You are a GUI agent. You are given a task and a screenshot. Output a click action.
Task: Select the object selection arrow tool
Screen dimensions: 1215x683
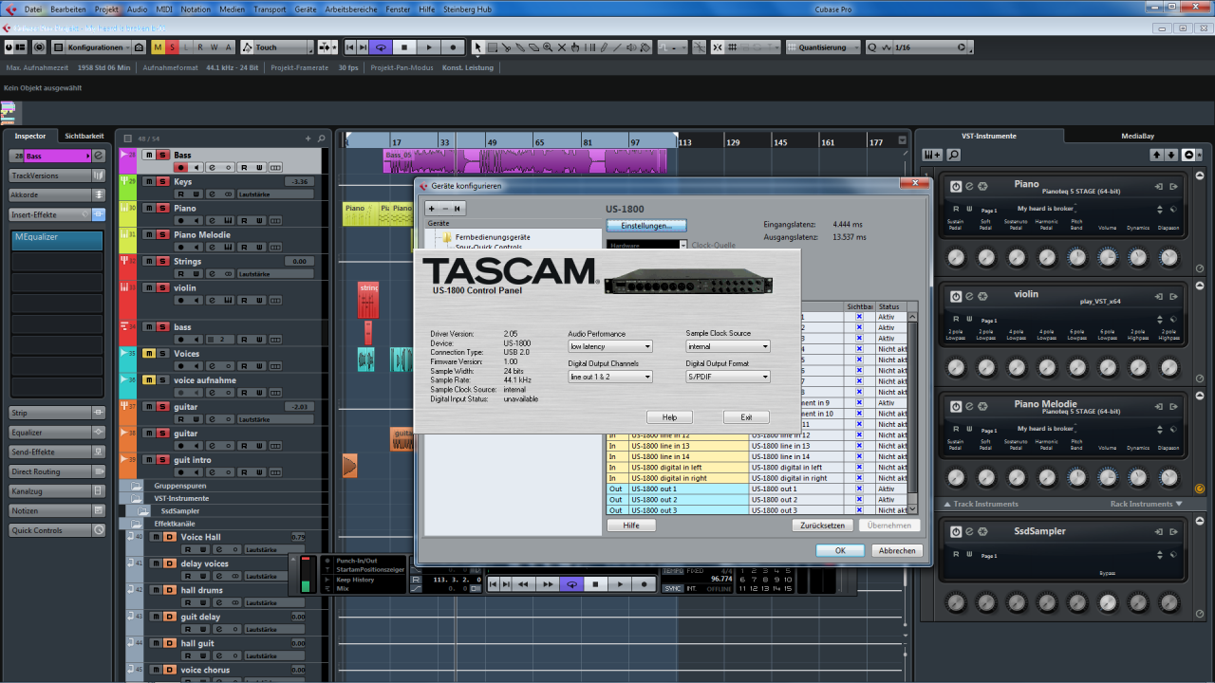(477, 47)
